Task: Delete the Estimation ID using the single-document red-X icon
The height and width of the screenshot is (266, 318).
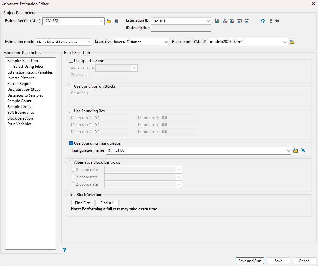Action: (225, 21)
